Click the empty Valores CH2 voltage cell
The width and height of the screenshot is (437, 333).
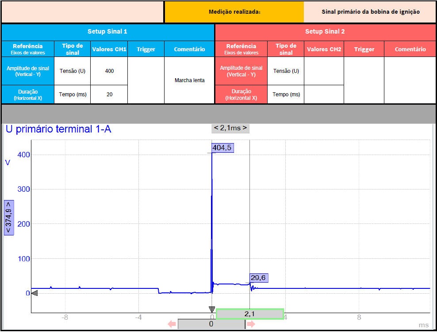click(324, 71)
